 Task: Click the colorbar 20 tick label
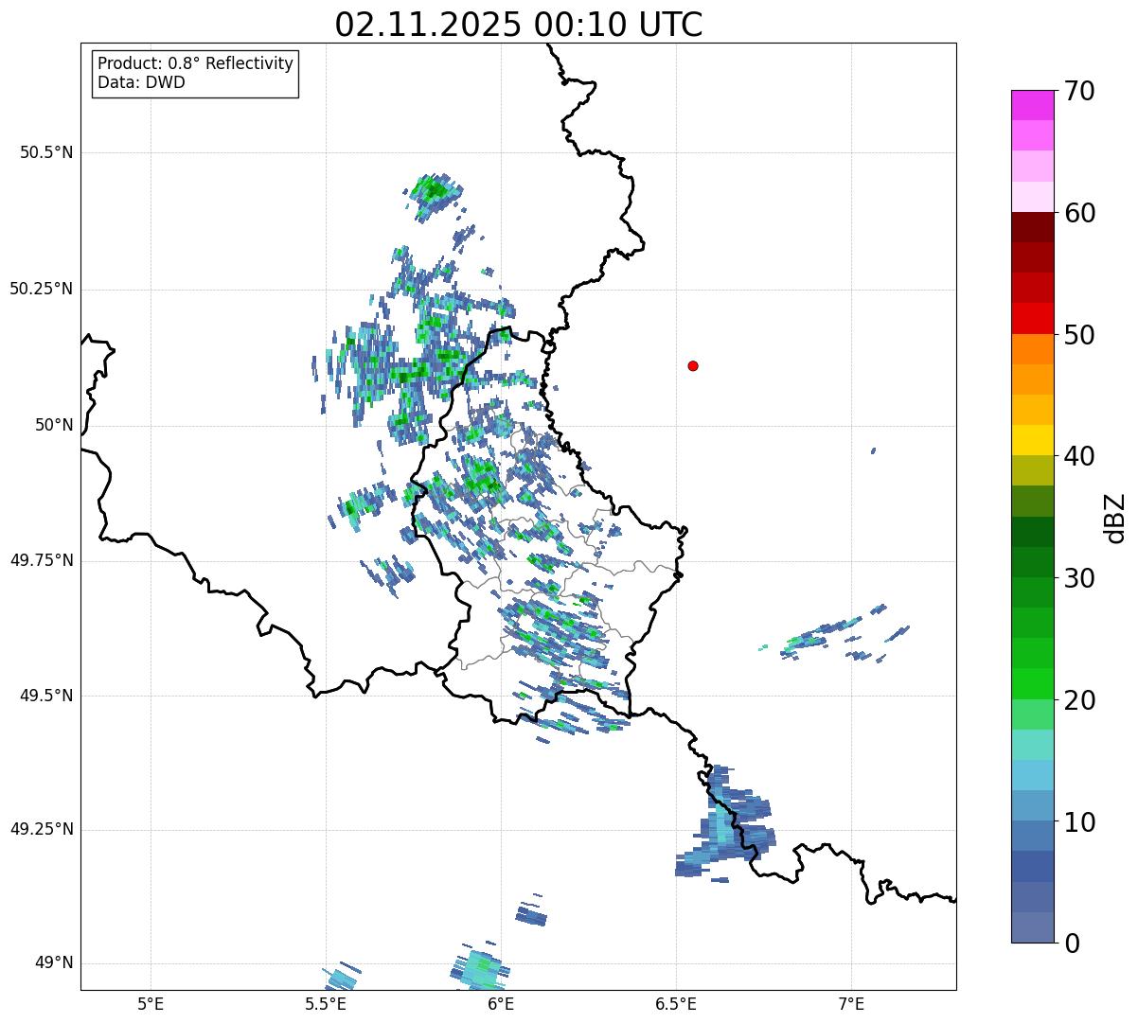coord(1079,700)
